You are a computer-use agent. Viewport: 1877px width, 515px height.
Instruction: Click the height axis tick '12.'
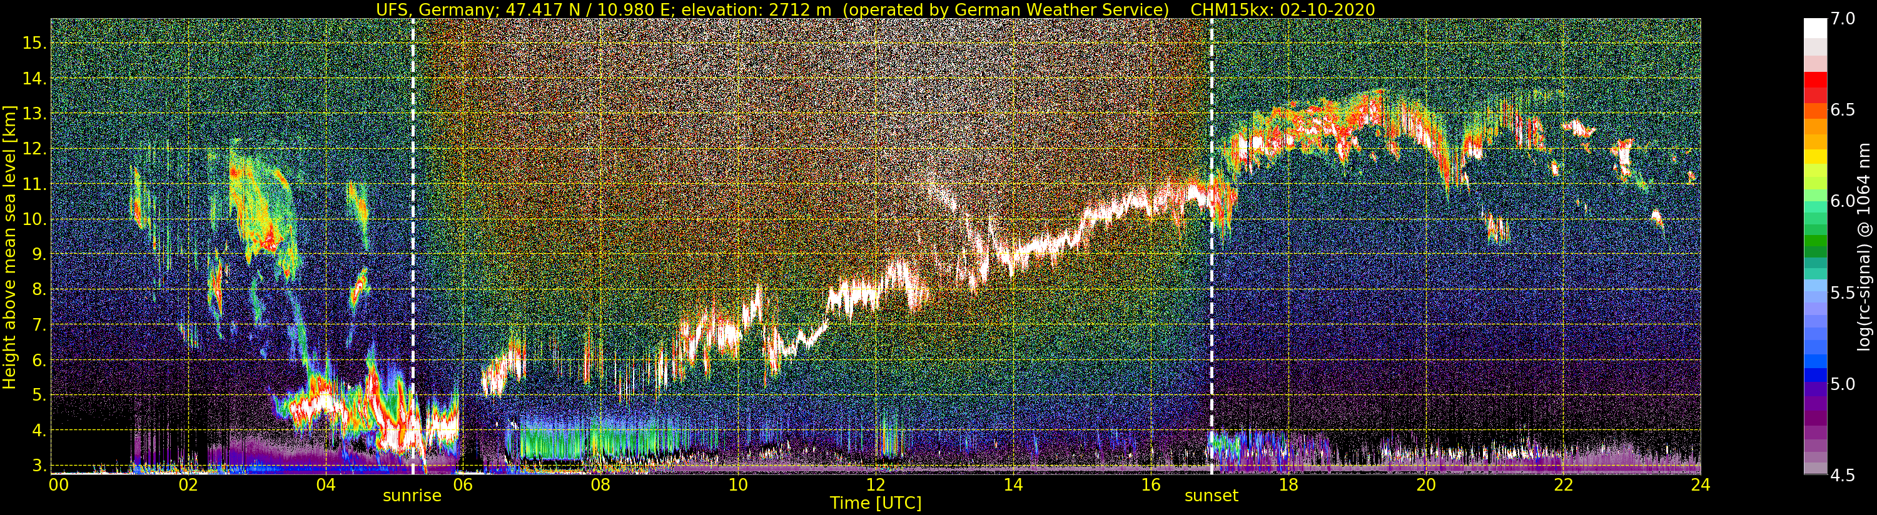pos(34,149)
